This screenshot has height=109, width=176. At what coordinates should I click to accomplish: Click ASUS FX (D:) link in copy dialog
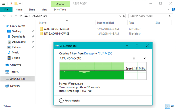[x=105, y=54]
